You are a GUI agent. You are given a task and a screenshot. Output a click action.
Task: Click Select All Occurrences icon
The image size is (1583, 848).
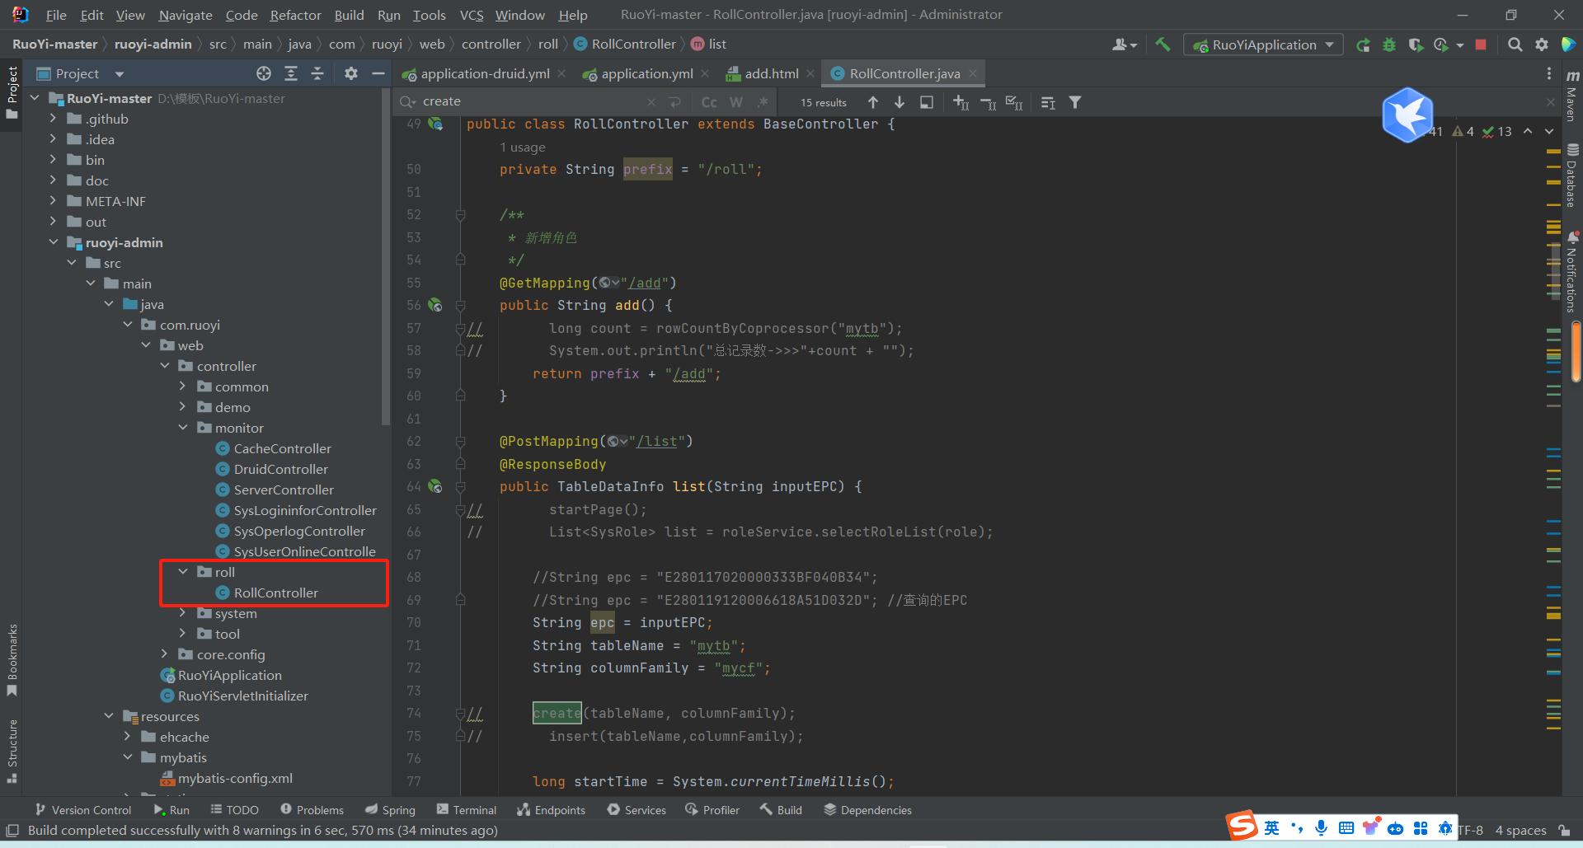(1014, 102)
